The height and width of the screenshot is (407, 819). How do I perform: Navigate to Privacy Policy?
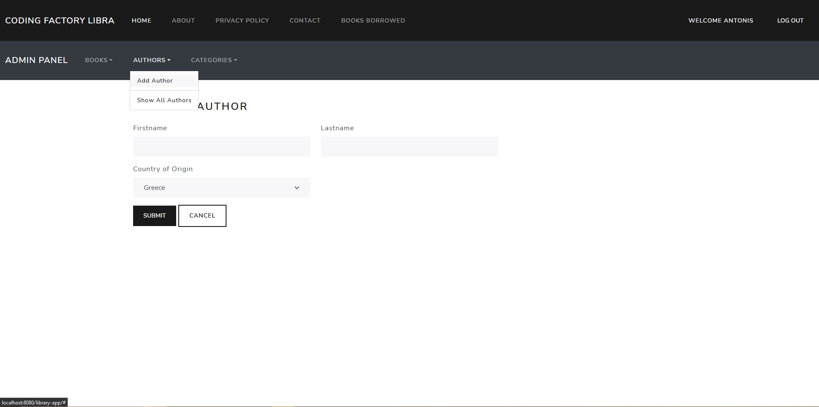point(242,20)
